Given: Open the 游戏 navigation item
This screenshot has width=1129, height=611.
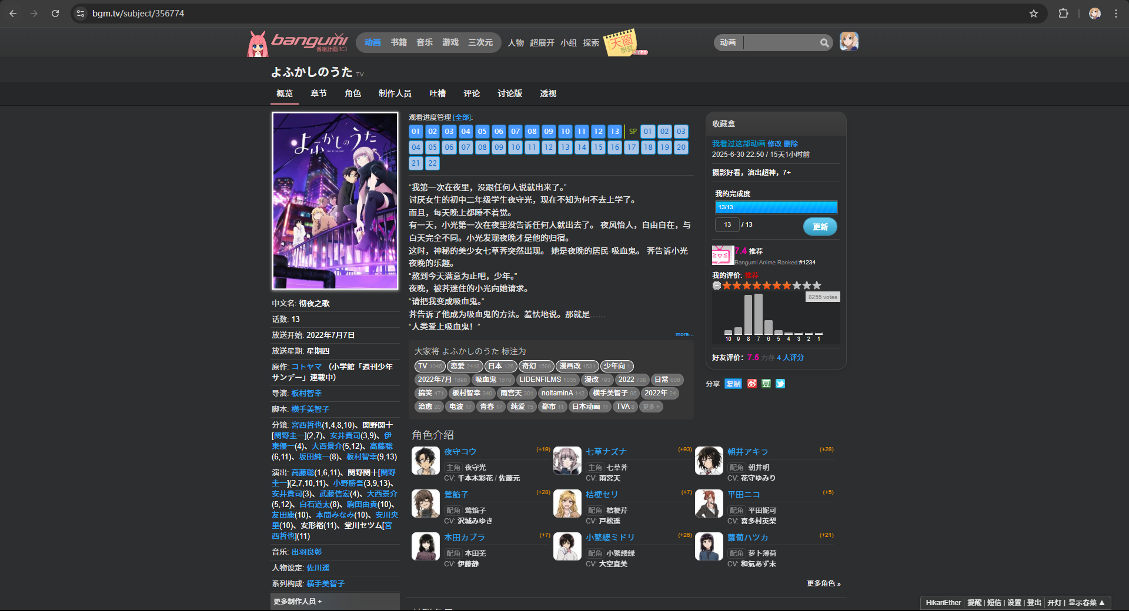Looking at the screenshot, I should (450, 42).
